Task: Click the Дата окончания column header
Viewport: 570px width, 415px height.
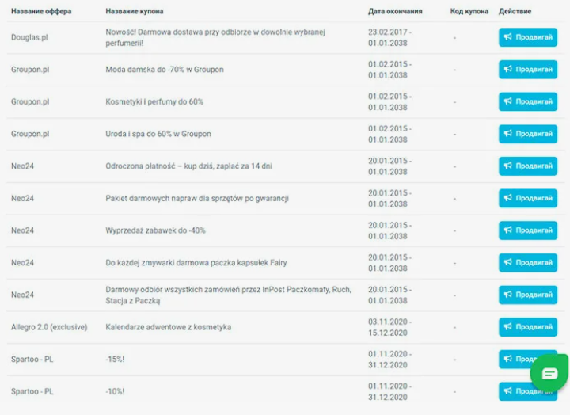Action: coord(395,11)
